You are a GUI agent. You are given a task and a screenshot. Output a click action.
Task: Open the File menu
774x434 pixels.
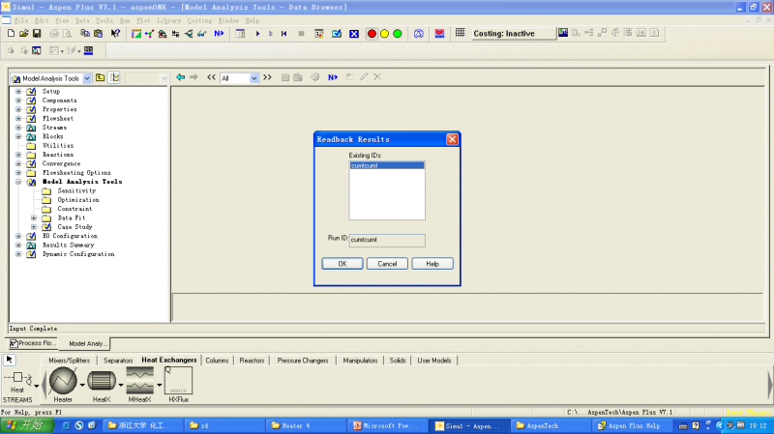tap(21, 20)
